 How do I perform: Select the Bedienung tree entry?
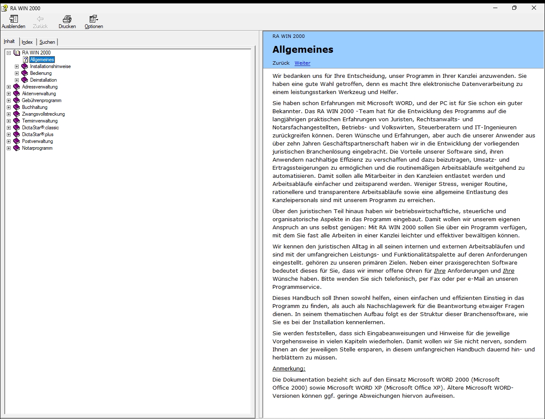click(x=41, y=73)
